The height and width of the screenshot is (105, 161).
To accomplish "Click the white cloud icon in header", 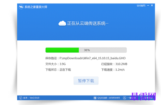I will click(62, 23).
